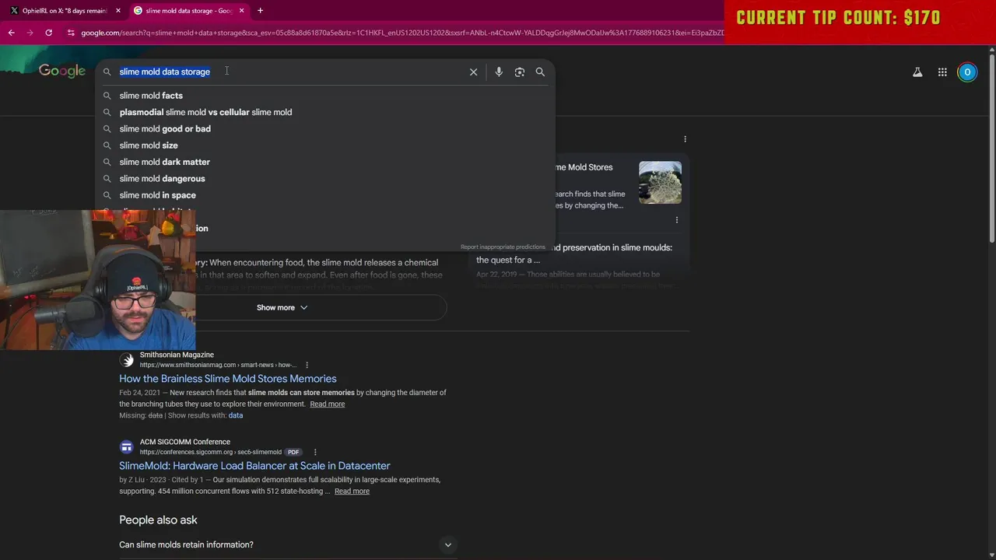Screen dimensions: 996x560
Task: Reload the page
Action: coord(48,33)
